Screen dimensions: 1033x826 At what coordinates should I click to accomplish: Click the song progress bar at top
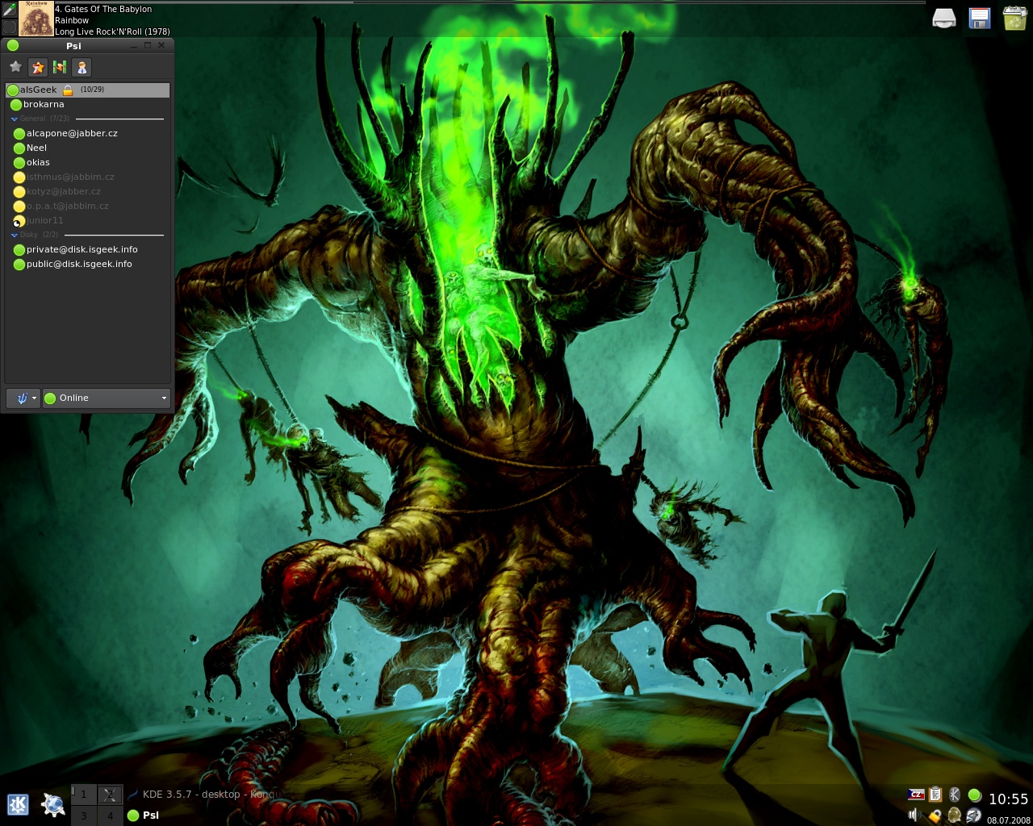[x=489, y=2]
